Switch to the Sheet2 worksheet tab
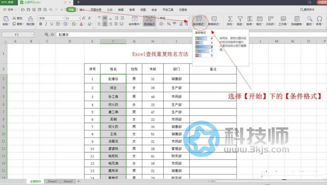 coord(52,181)
